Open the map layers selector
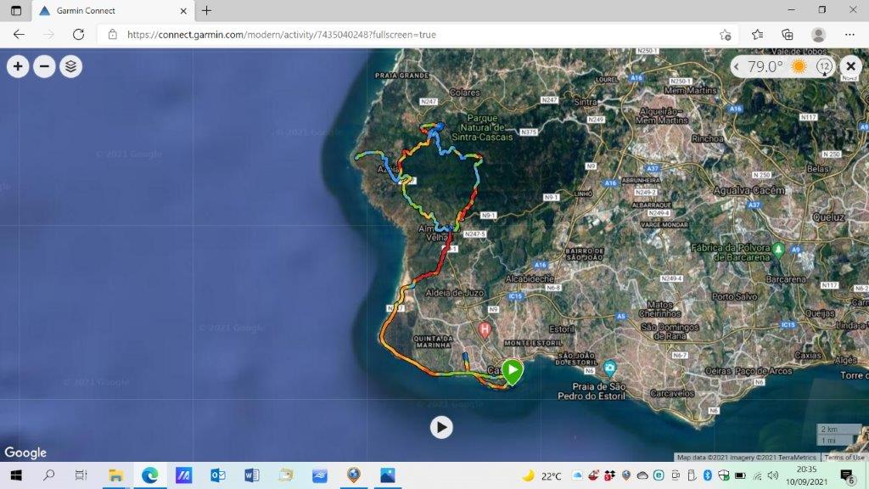The height and width of the screenshot is (489, 869). (x=71, y=66)
